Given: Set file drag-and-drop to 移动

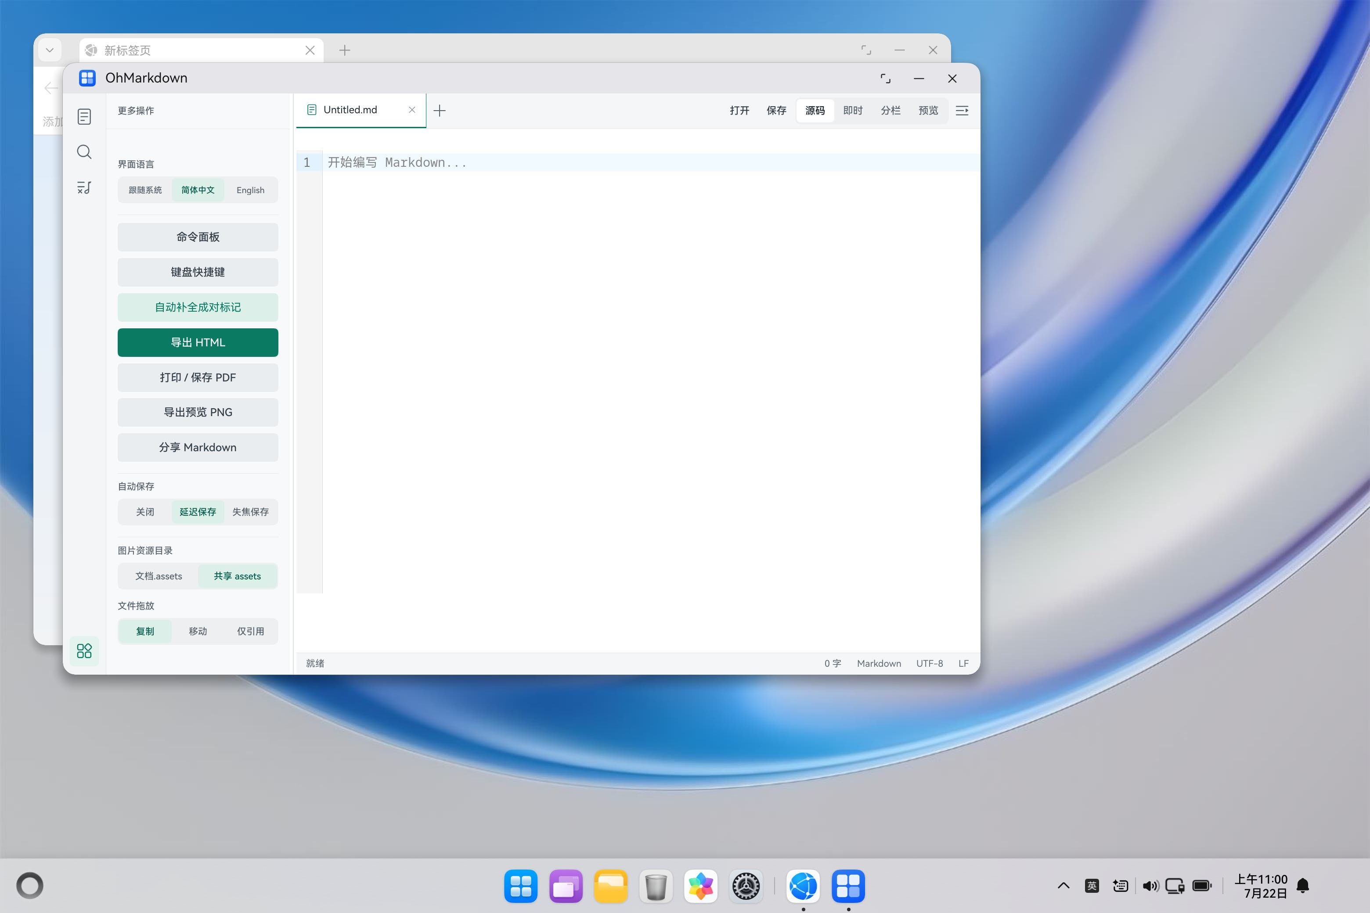Looking at the screenshot, I should (x=198, y=631).
